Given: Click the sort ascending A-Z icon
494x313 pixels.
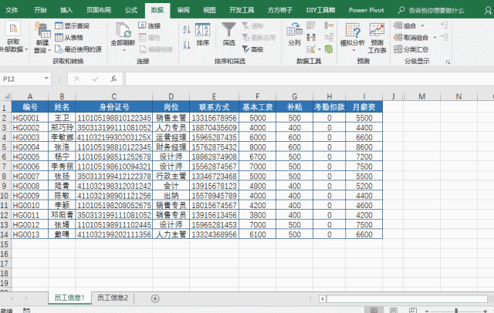Looking at the screenshot, I should 185,26.
